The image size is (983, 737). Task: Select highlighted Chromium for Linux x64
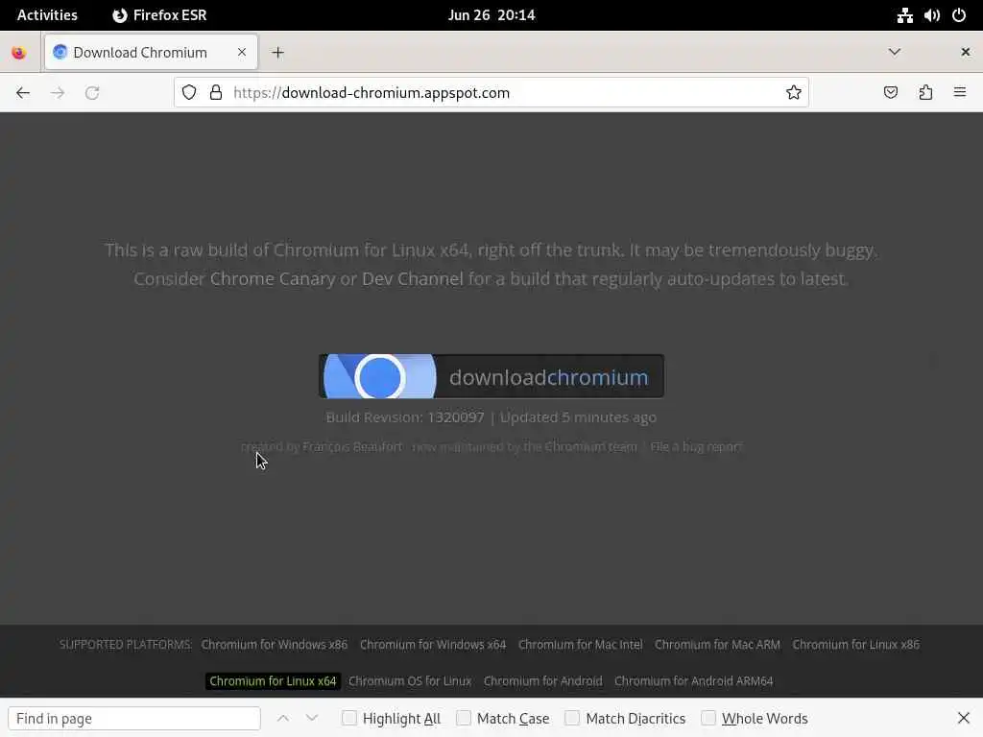click(273, 681)
